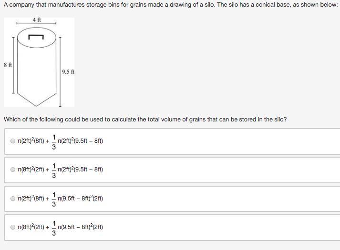This screenshot has width=340, height=250.
Task: Pick the fourth option's radio button
Action: (13, 227)
